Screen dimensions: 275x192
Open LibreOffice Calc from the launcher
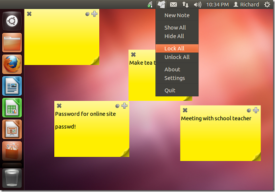point(12,108)
